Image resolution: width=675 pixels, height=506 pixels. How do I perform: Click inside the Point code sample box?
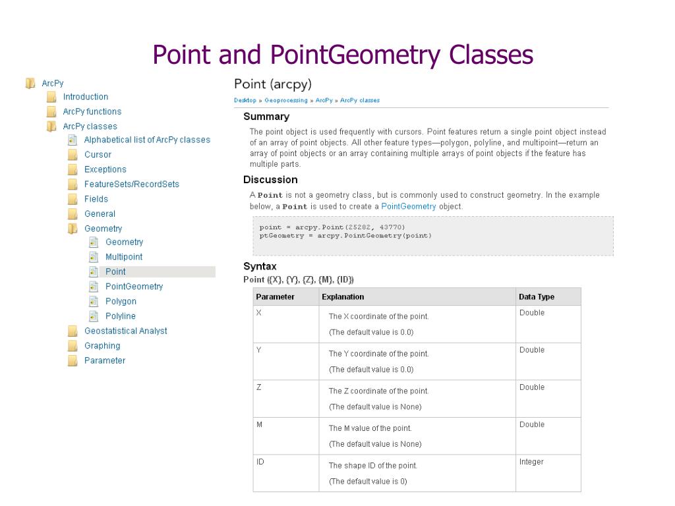pos(432,237)
